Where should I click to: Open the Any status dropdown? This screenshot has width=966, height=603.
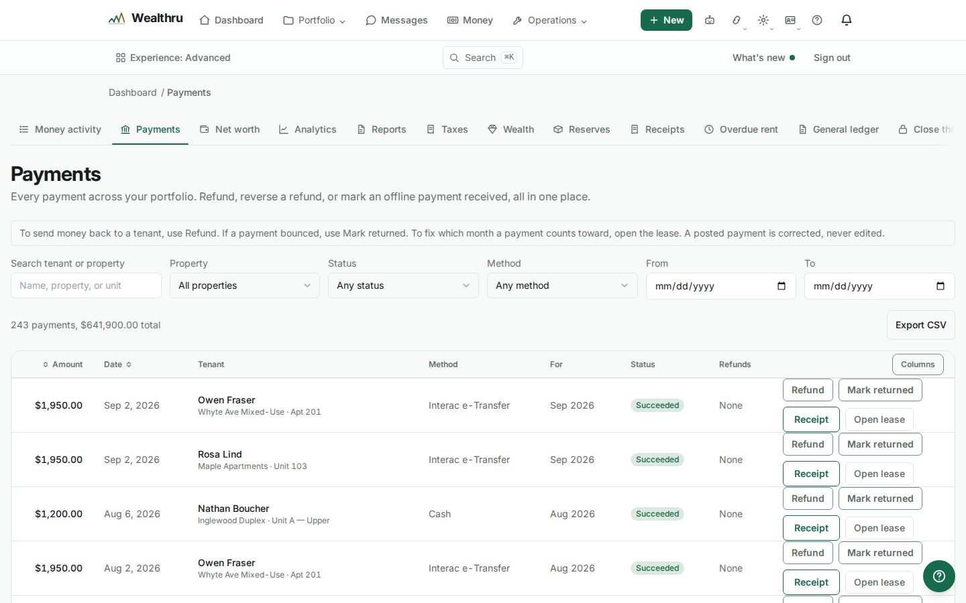(403, 285)
